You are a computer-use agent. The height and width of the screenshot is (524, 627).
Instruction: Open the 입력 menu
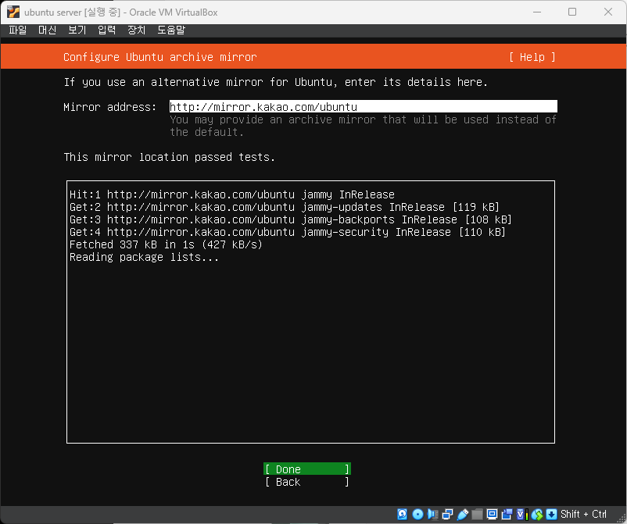[107, 30]
